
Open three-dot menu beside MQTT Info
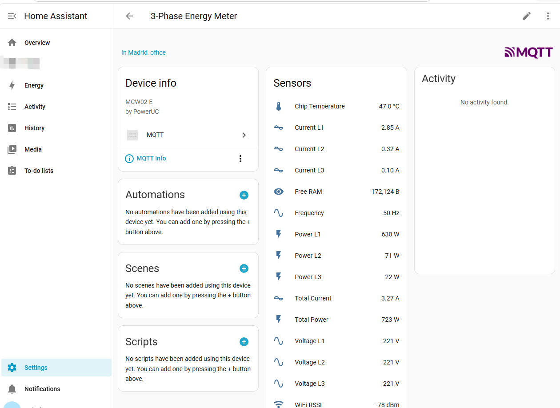240,159
